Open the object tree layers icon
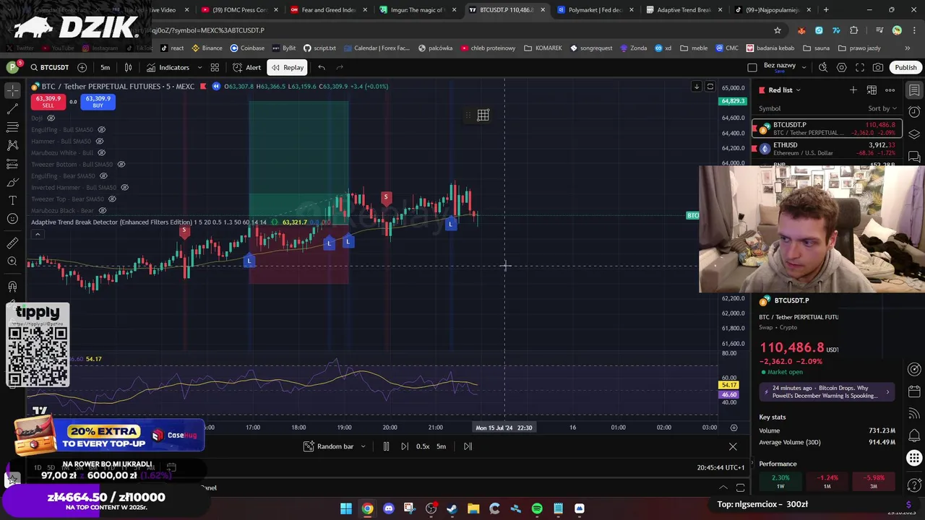This screenshot has height=520, width=925. 914,134
